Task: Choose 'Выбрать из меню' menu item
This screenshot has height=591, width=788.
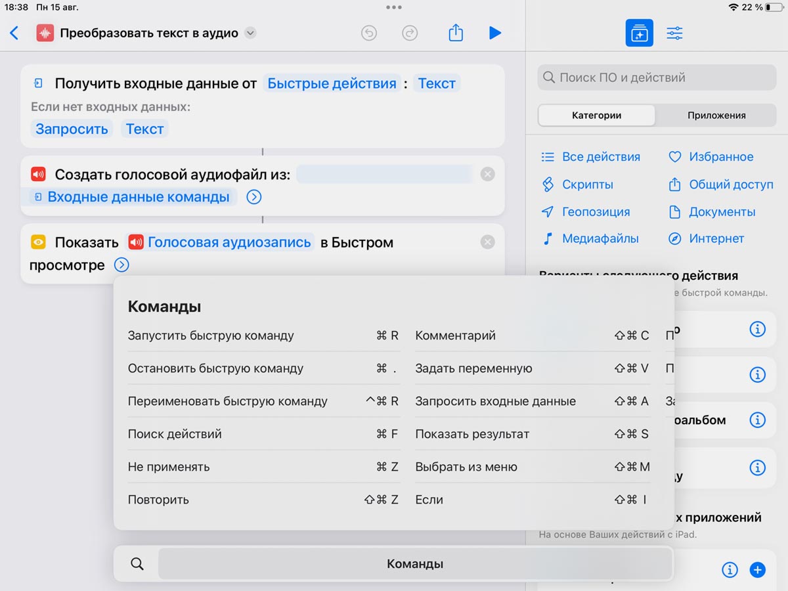Action: point(533,467)
